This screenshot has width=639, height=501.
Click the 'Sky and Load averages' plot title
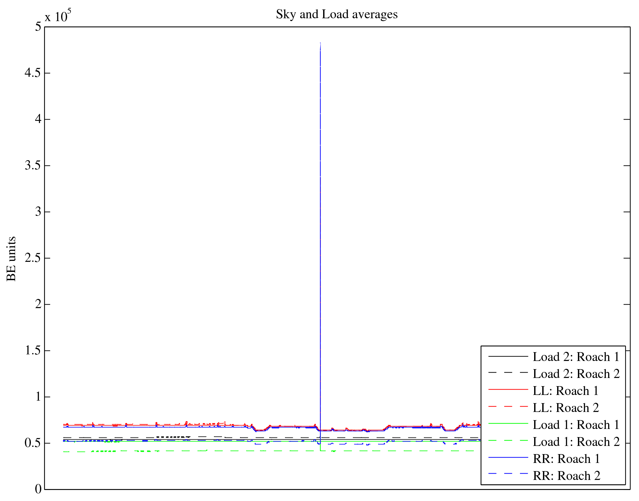click(337, 14)
